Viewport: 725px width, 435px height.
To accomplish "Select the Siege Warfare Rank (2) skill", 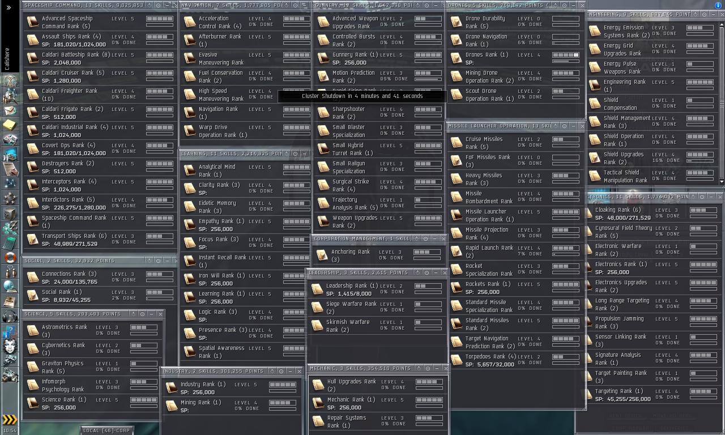I will pyautogui.click(x=377, y=308).
